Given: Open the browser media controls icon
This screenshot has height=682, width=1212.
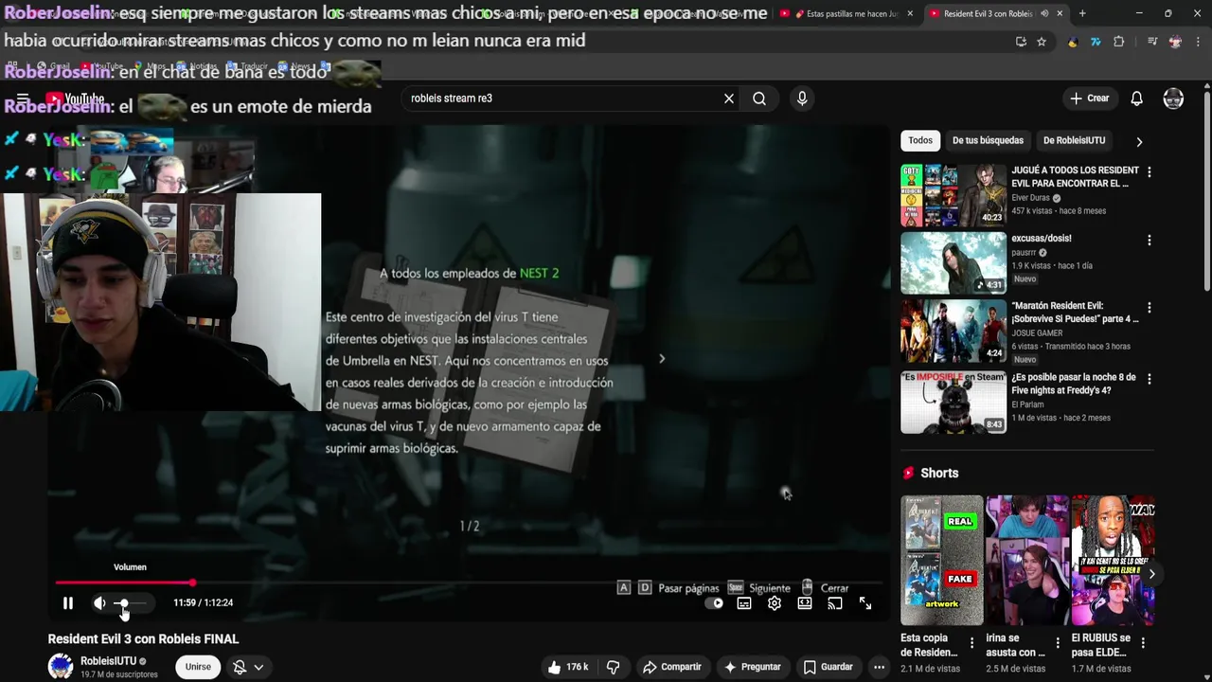Looking at the screenshot, I should tap(1152, 42).
